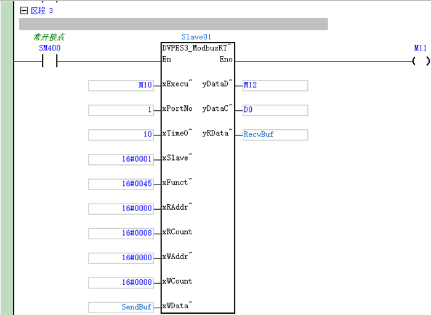The height and width of the screenshot is (315, 431).
Task: Edit the xWAddr value 16#0000
Action: pyautogui.click(x=121, y=258)
